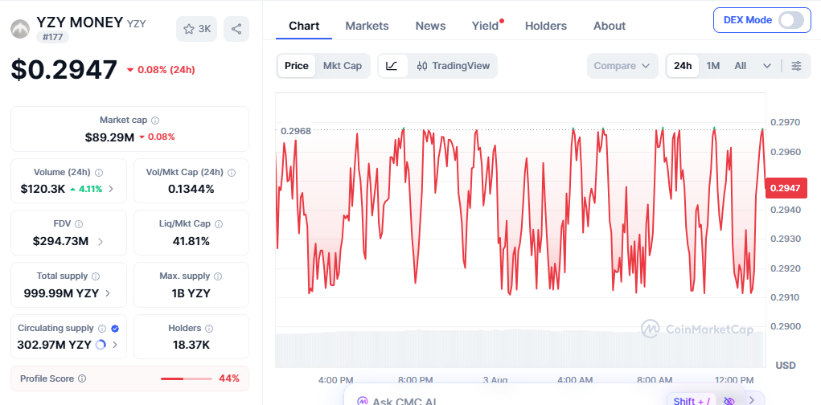Click arrow next to Ask CMC AI bar
The width and height of the screenshot is (821, 405).
tap(753, 399)
